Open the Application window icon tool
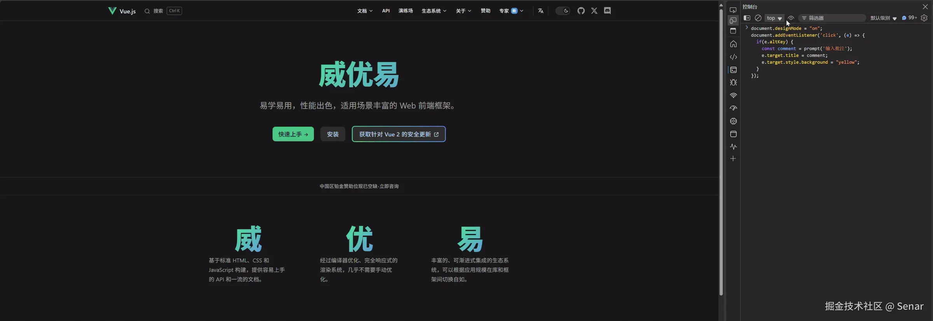 [733, 134]
